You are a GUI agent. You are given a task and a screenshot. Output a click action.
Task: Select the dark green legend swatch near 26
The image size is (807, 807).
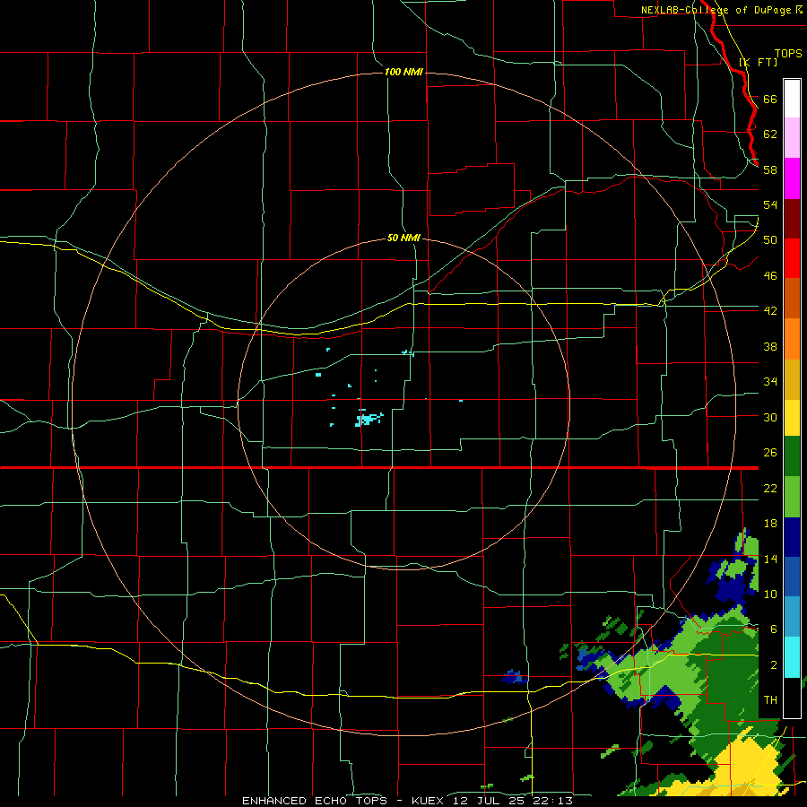click(x=792, y=456)
